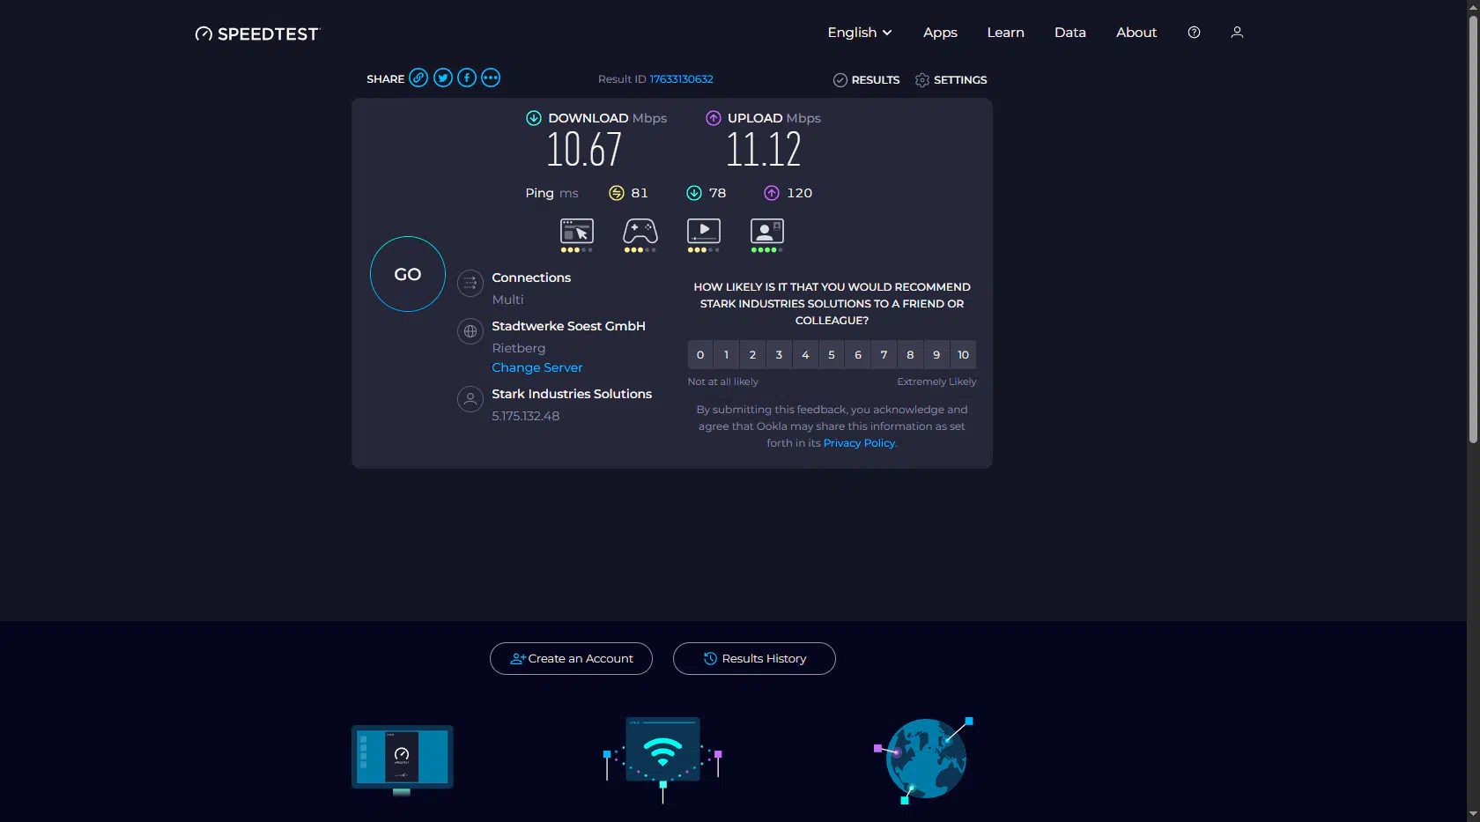
Task: Click the Connections arrows icon
Action: coord(470,283)
